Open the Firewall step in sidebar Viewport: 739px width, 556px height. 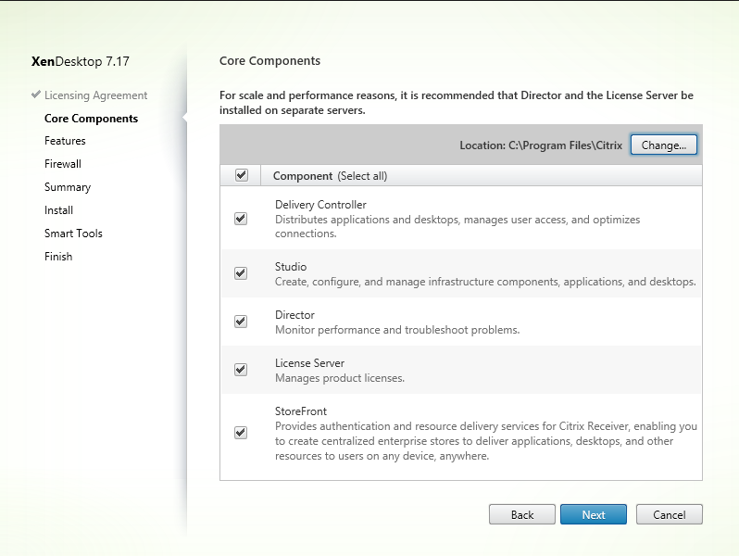[63, 164]
